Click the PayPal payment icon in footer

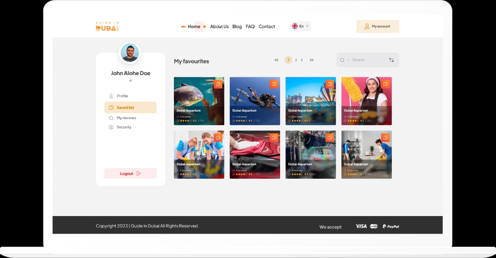tap(391, 227)
